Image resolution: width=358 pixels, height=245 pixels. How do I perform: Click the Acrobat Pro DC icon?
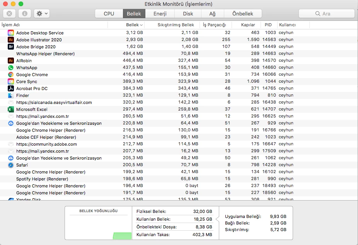tap(11, 88)
